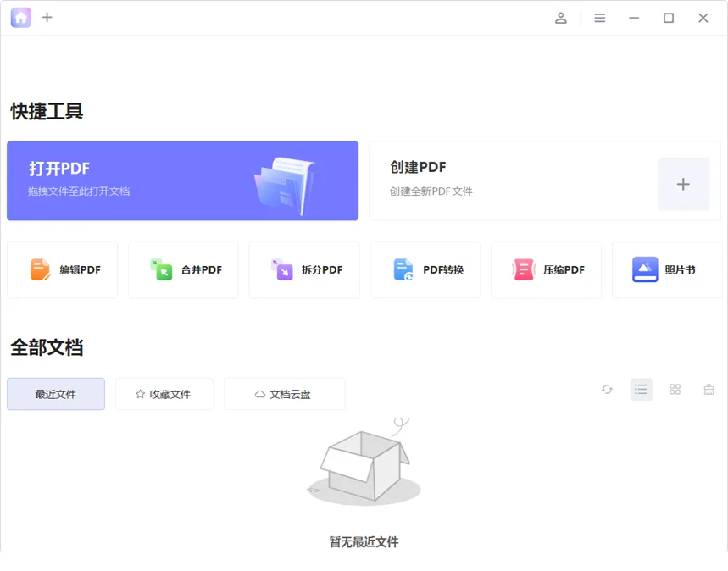The image size is (728, 571).
Task: Open the 拆分PDF tool
Action: pos(304,269)
